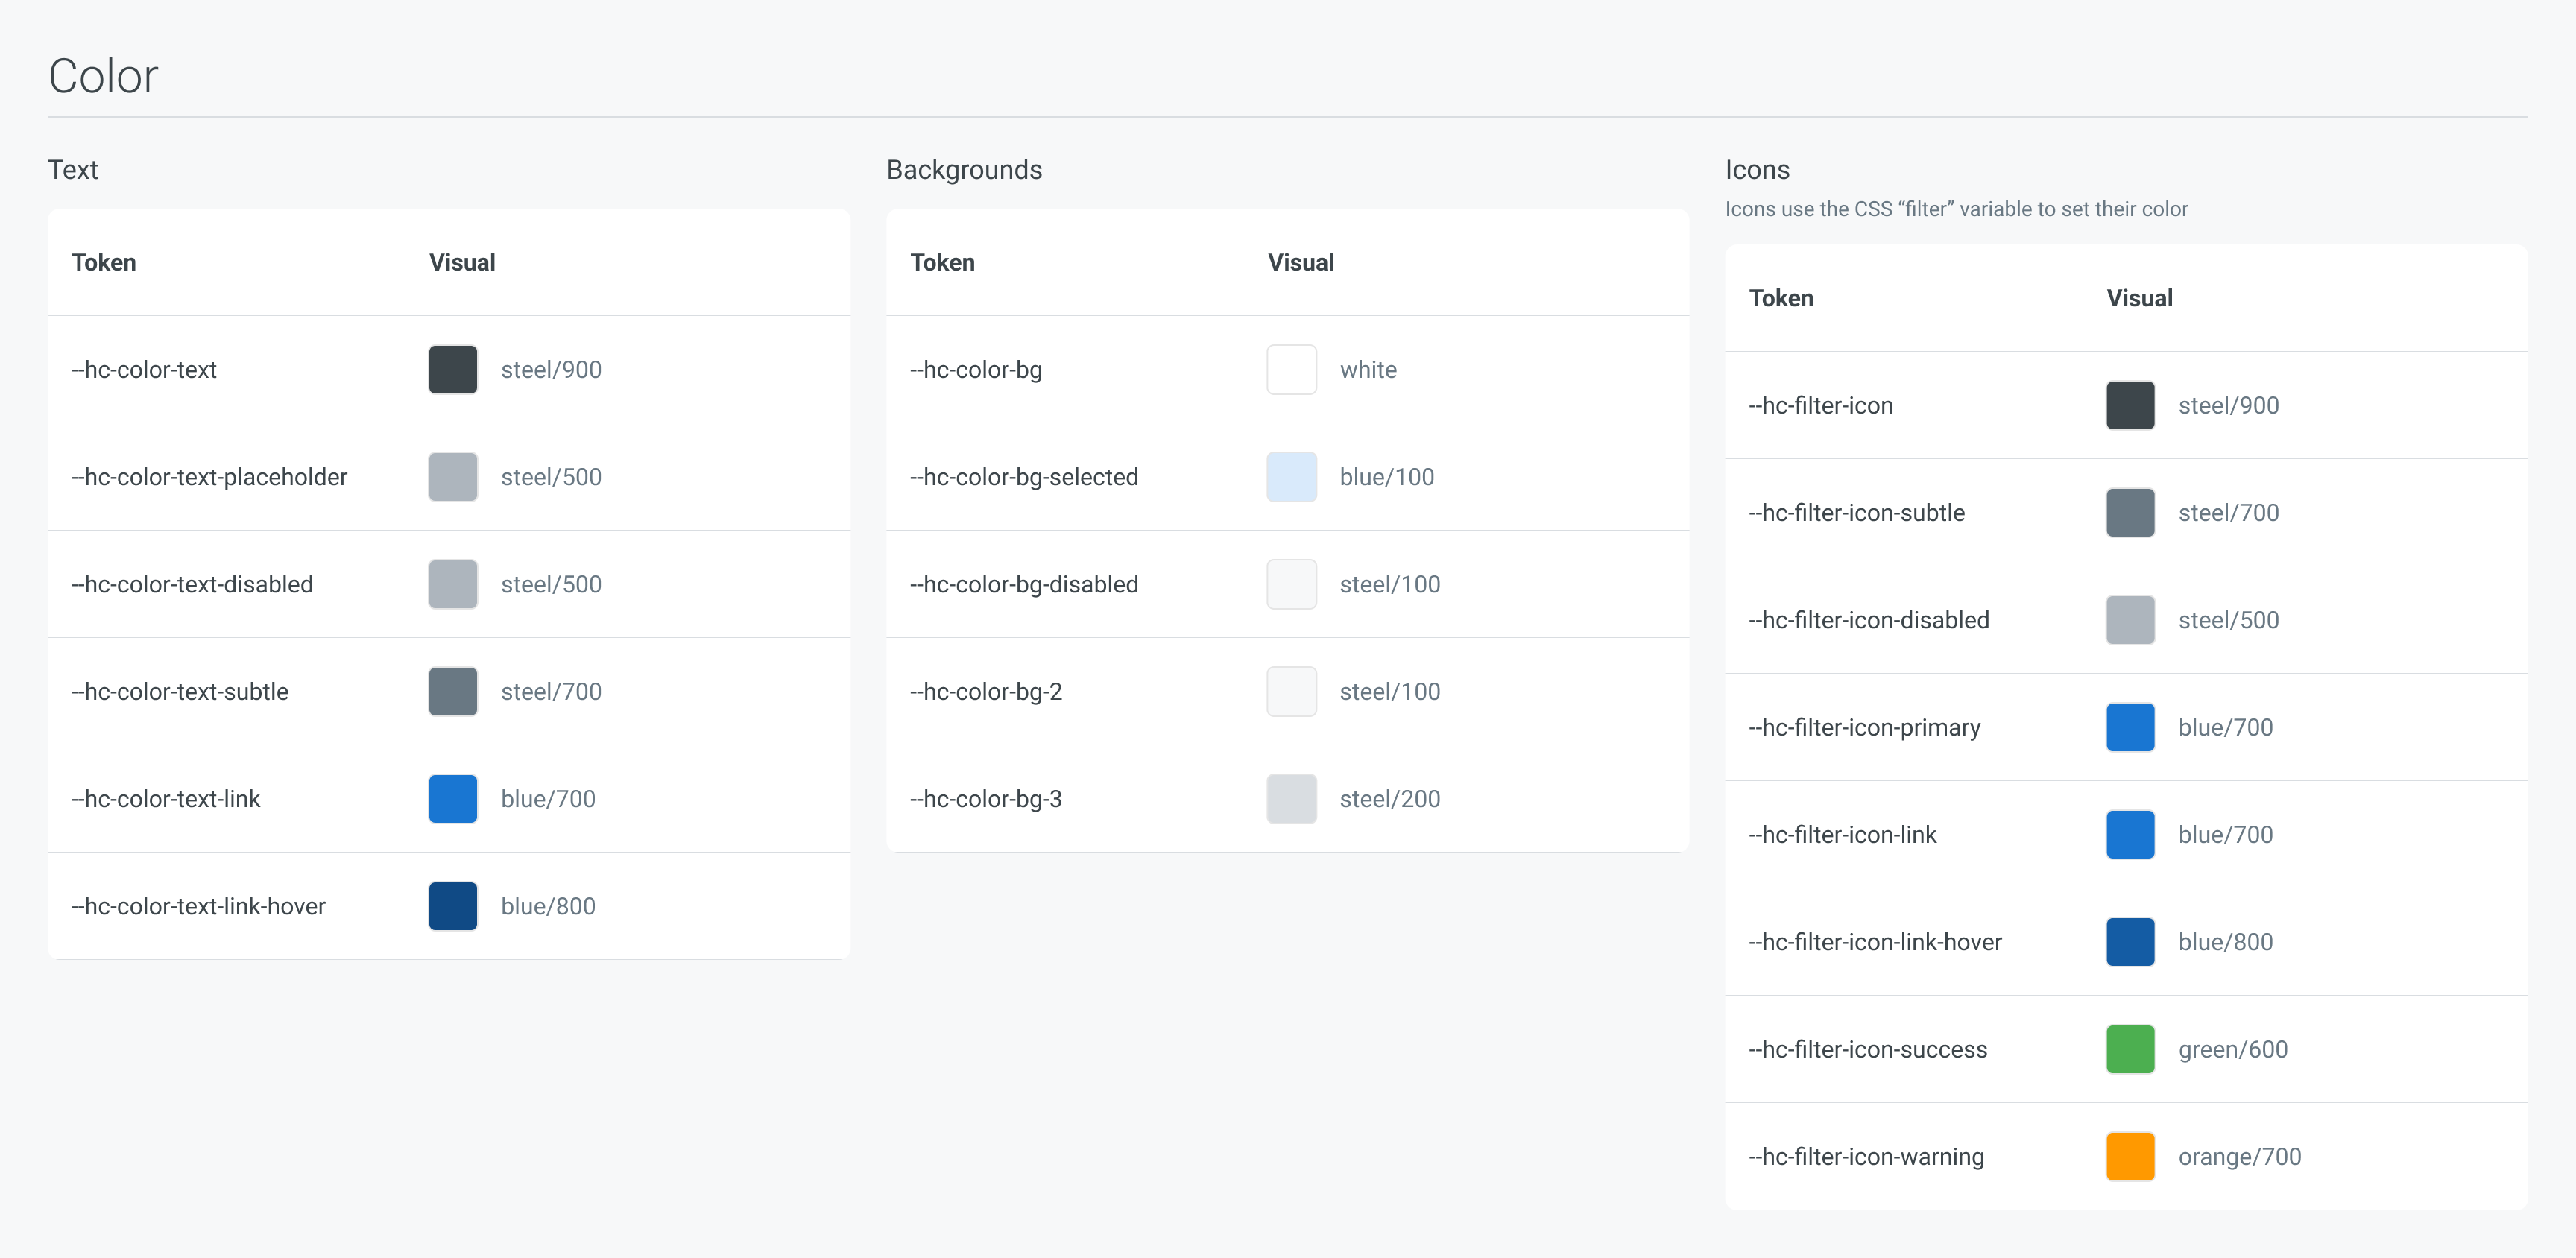The height and width of the screenshot is (1258, 2576).
Task: Pick the --hc-color-bg-2 swatch
Action: 1291,692
